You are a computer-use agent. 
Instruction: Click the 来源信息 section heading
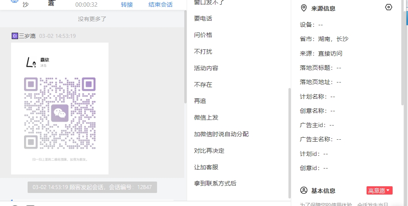point(323,8)
